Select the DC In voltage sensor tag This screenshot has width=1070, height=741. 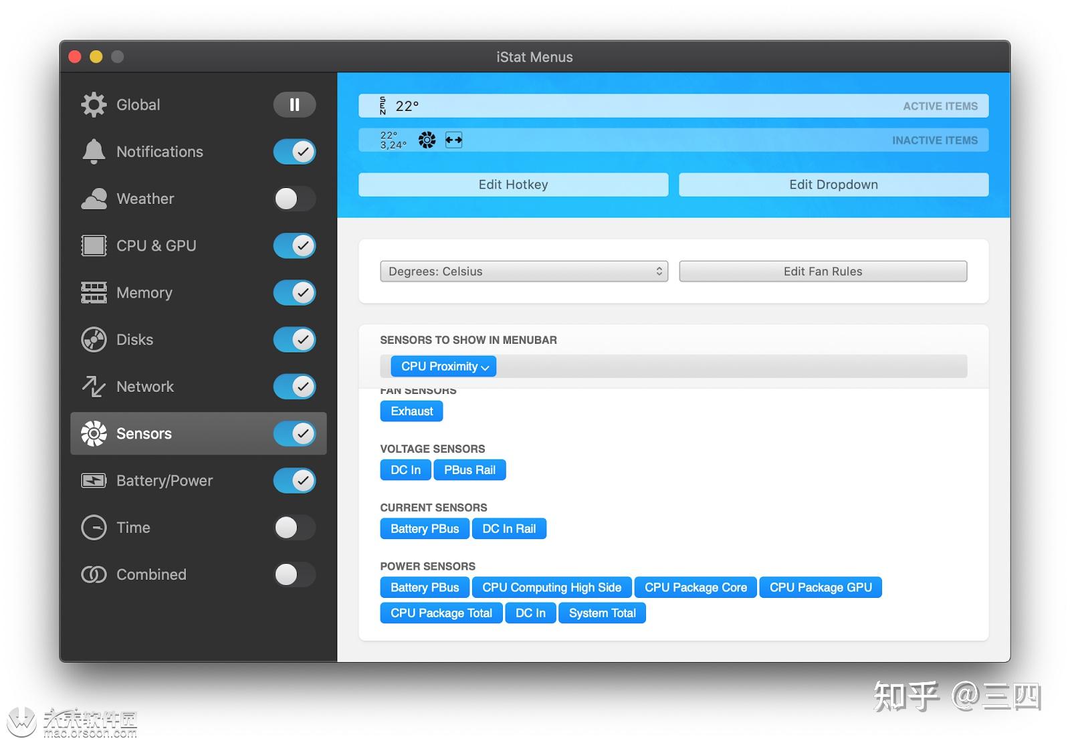[x=405, y=470]
